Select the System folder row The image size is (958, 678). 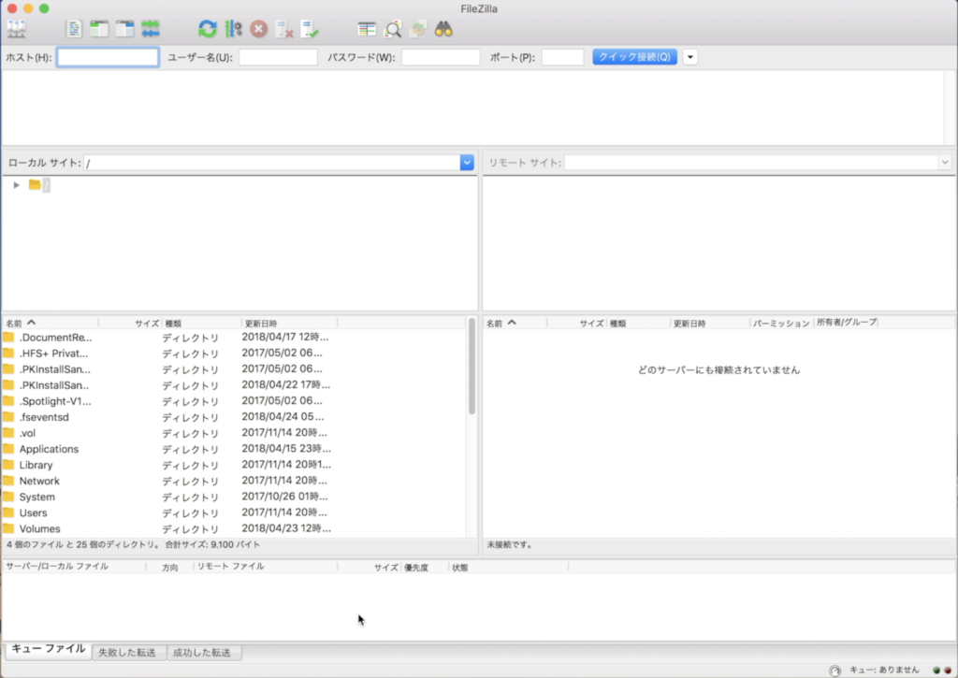pos(233,497)
